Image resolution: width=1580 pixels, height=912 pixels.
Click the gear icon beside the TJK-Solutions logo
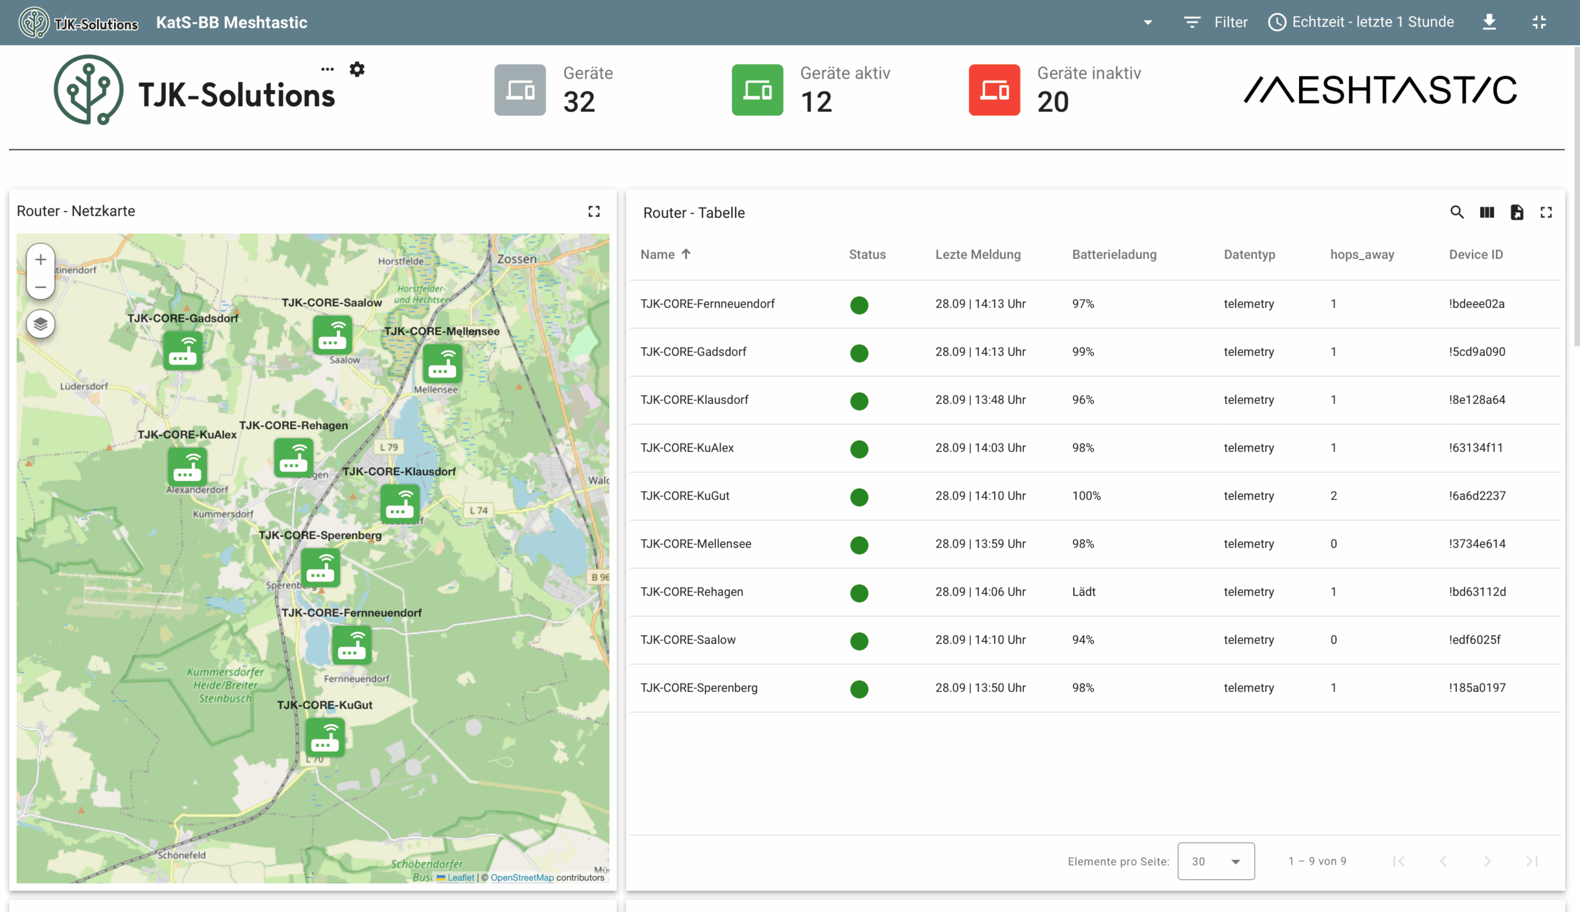click(x=357, y=69)
